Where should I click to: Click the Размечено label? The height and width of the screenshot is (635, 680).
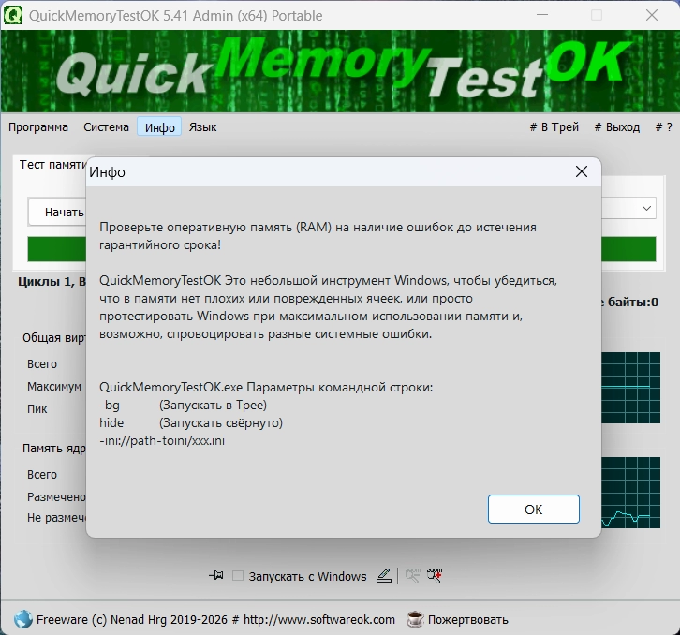pyautogui.click(x=56, y=497)
